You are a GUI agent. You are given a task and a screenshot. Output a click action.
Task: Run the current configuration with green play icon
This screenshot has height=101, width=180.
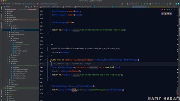click(x=142, y=4)
